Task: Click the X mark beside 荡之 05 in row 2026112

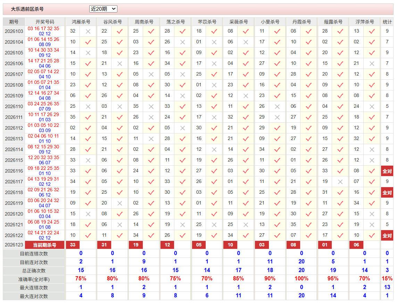Action: click(183, 128)
